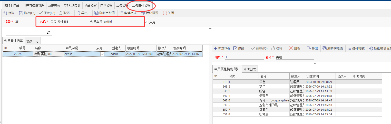
Task: Click 2022-09-20 17:39:00 cell
Action: pos(141,54)
